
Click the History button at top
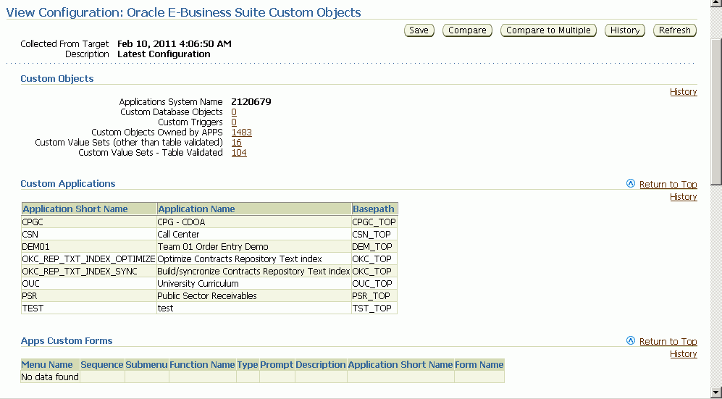(x=625, y=30)
